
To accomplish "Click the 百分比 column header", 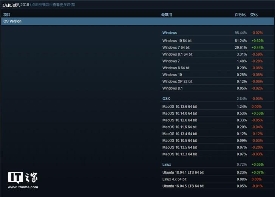I will pyautogui.click(x=240, y=15).
